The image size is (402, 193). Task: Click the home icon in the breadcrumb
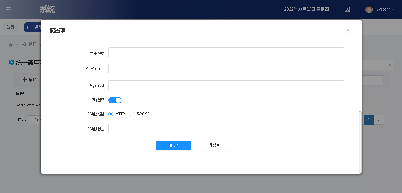[11, 45]
